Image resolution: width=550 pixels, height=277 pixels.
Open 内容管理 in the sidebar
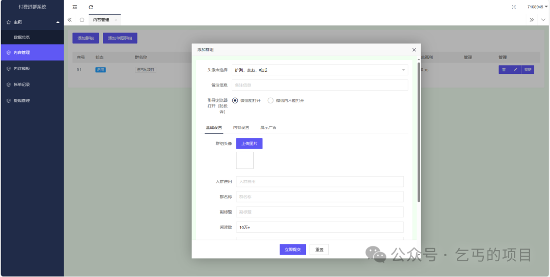pos(32,52)
